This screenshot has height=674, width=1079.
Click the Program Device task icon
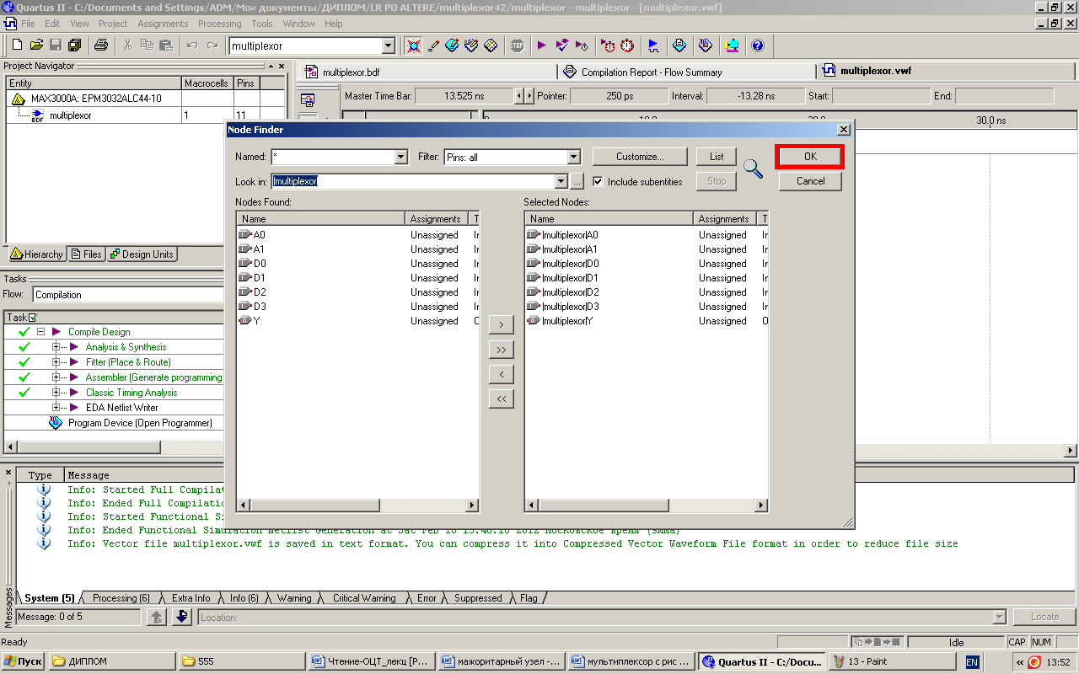coord(56,423)
